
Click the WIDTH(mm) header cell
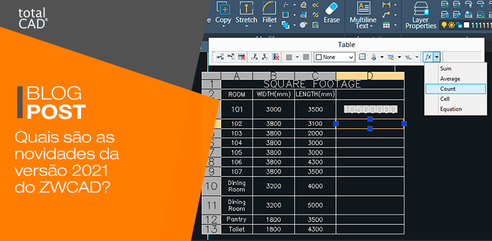coord(274,94)
